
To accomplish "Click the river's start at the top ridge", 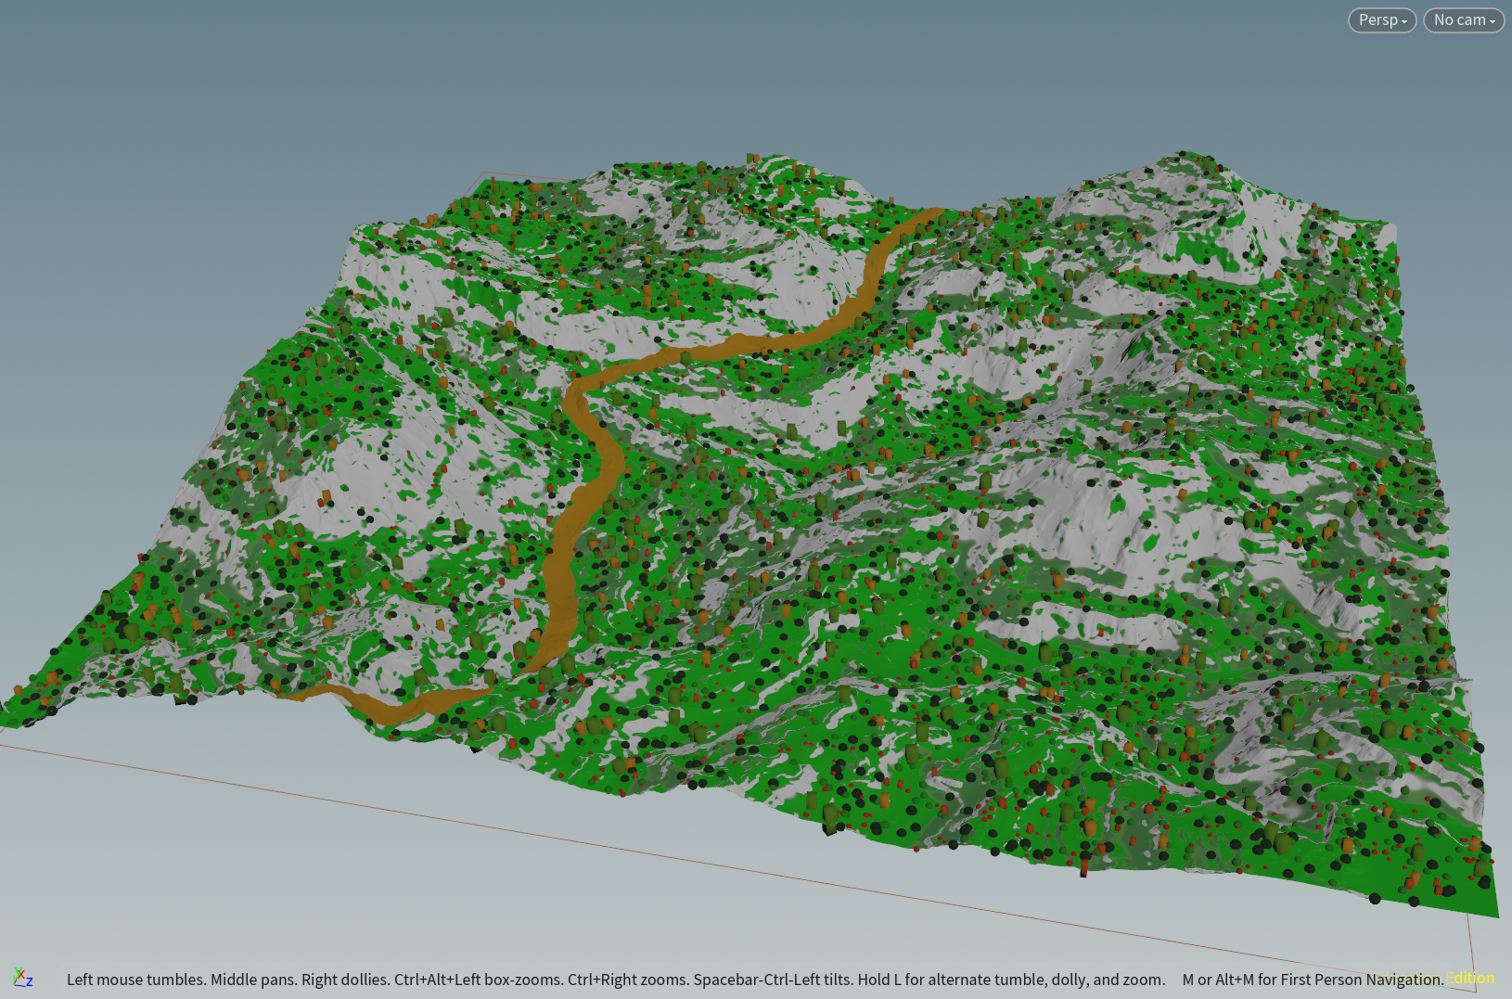I will (x=933, y=213).
